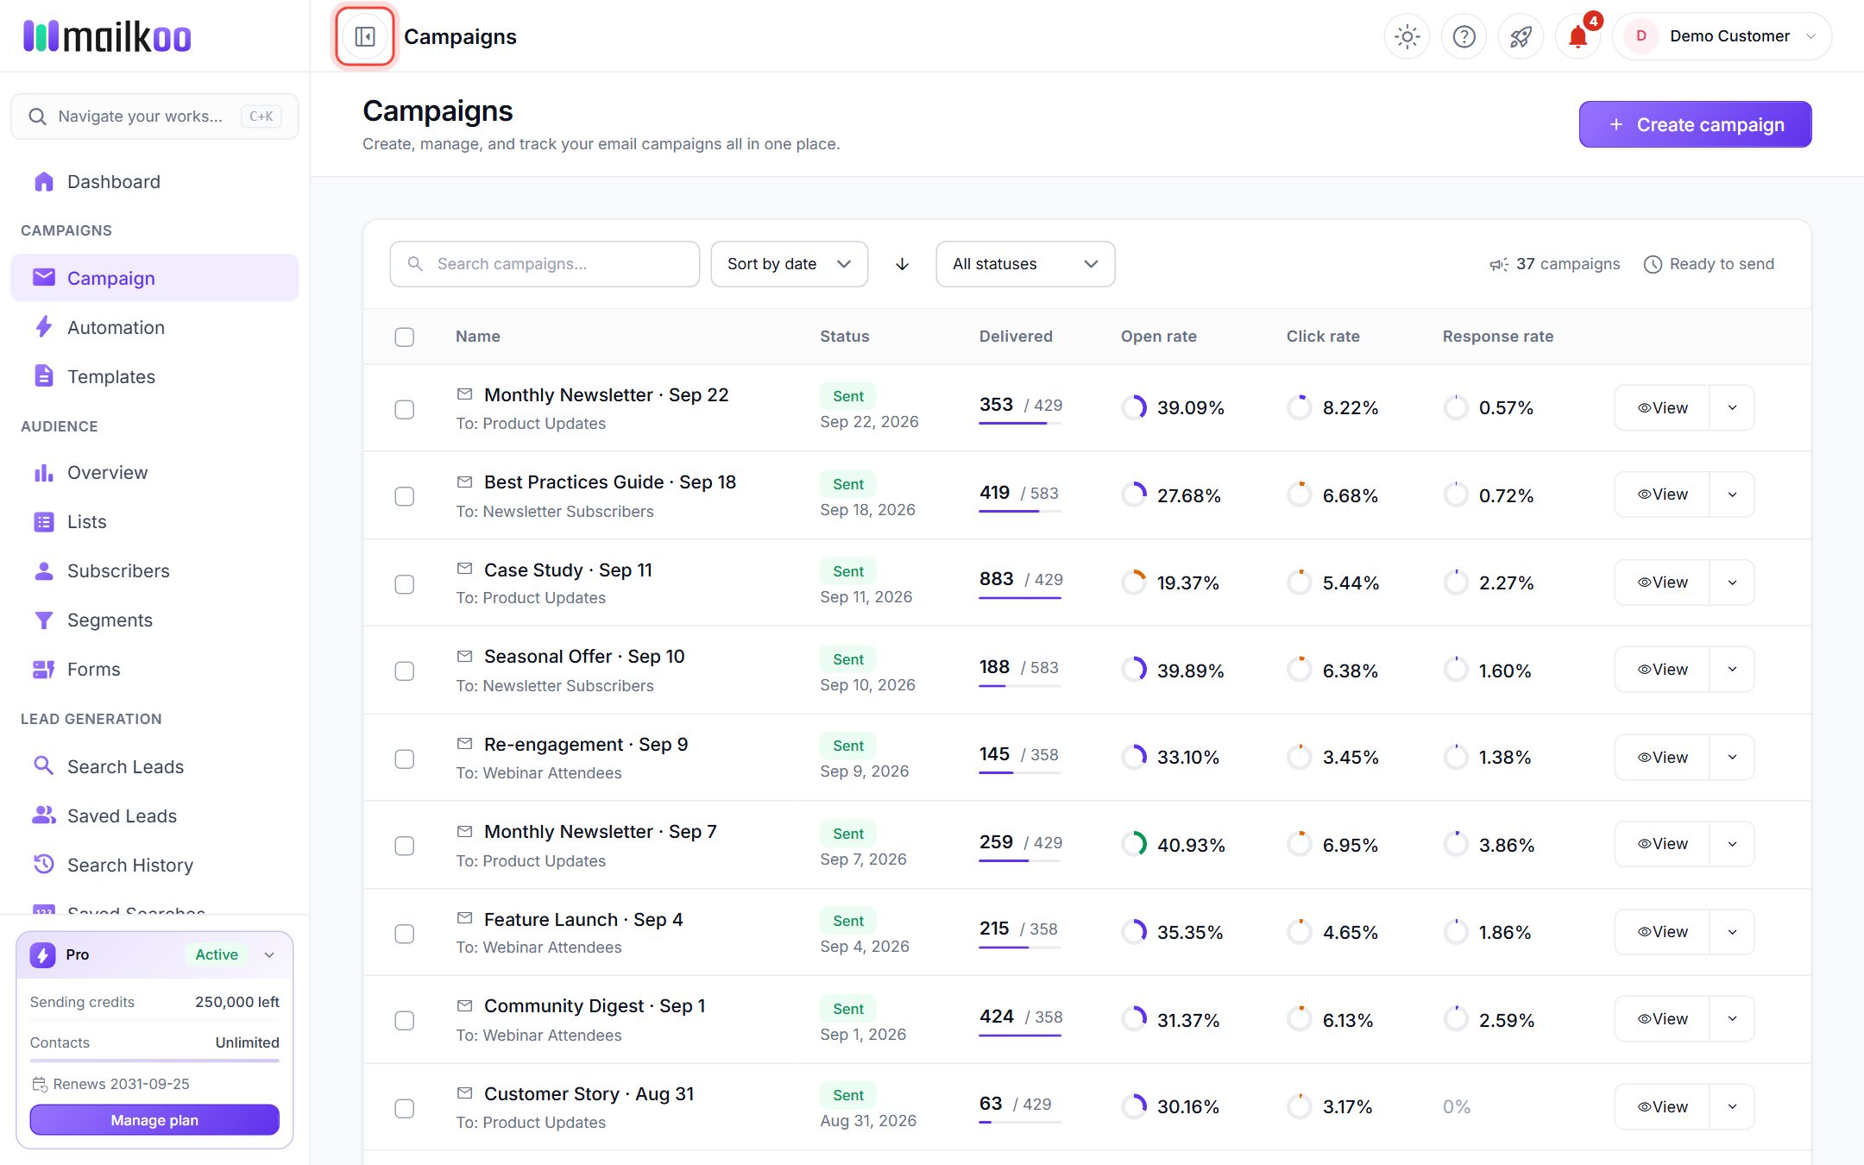
Task: Click the Templates document icon
Action: pyautogui.click(x=43, y=376)
